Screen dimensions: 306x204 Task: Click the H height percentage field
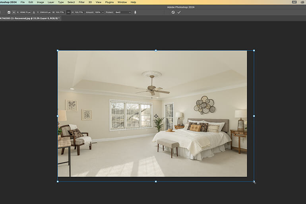79,12
